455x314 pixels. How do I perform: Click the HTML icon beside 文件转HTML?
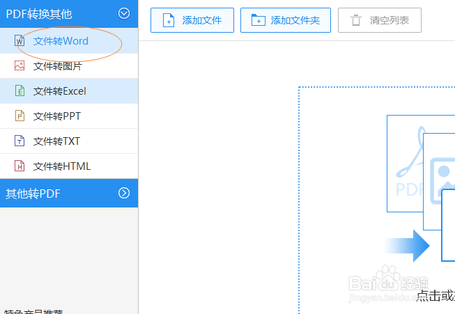click(x=20, y=166)
